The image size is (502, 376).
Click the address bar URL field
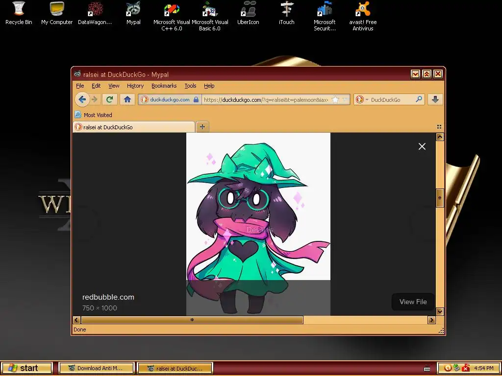(x=266, y=100)
